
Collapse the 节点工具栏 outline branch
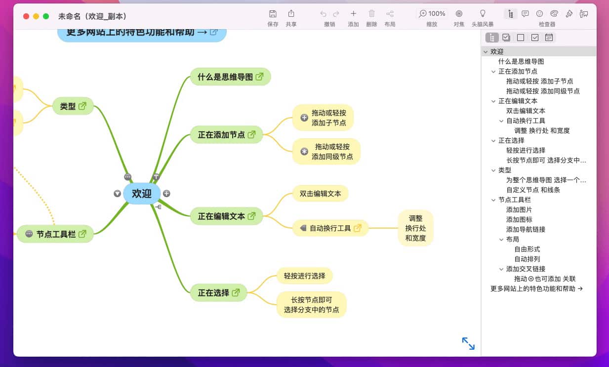(x=493, y=200)
